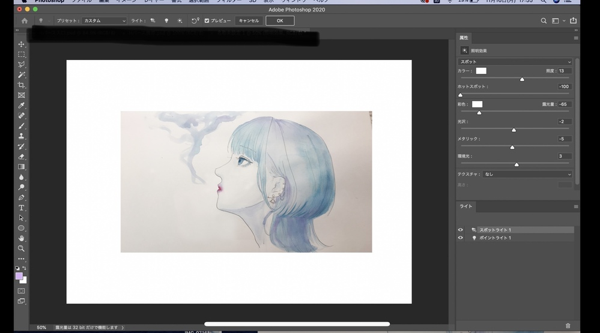Change screen mode icon
This screenshot has height=333, width=600.
22,301
